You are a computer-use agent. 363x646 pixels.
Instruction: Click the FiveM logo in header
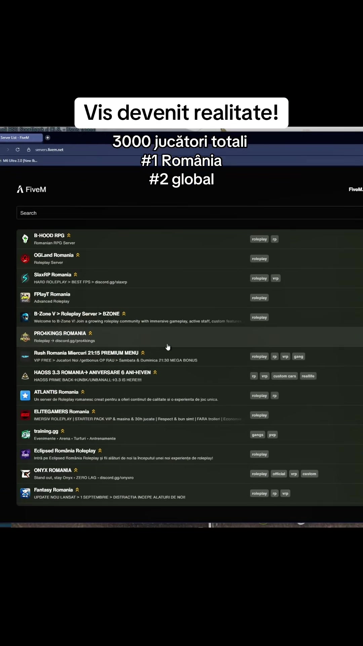pyautogui.click(x=32, y=189)
